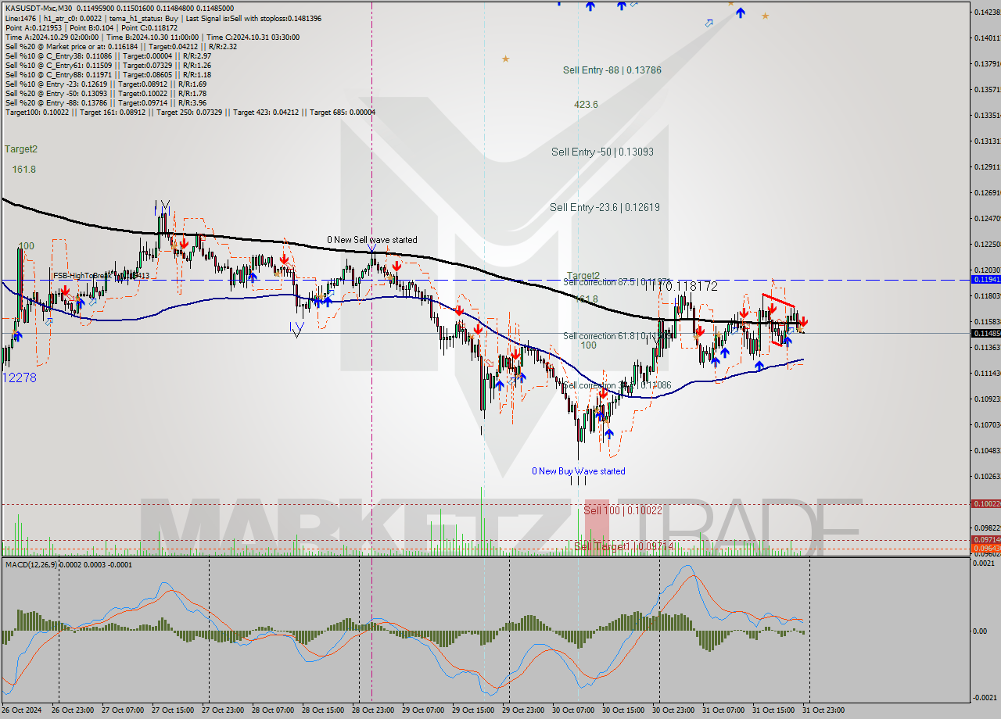The height and width of the screenshot is (719, 1001).
Task: Click the '26 Oct 2024' date on time axis
Action: pos(20,710)
